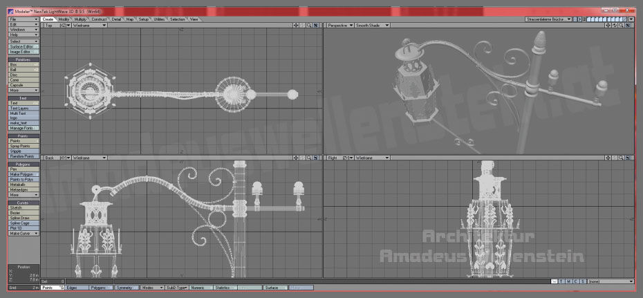Enable Polygons selection mode

(101, 288)
